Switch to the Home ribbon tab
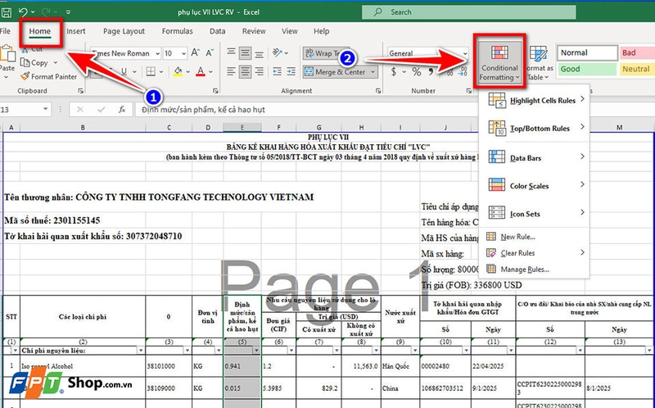Screen dimensions: 655x408 click(x=39, y=31)
